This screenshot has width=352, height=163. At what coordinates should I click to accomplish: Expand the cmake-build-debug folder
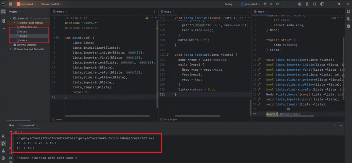[14, 23]
